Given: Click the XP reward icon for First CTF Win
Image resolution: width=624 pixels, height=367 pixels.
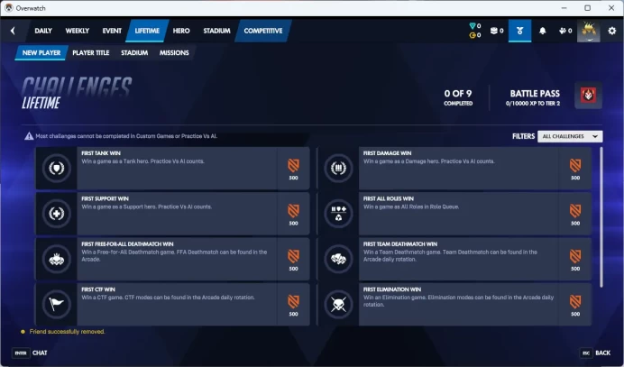Looking at the screenshot, I should [293, 302].
